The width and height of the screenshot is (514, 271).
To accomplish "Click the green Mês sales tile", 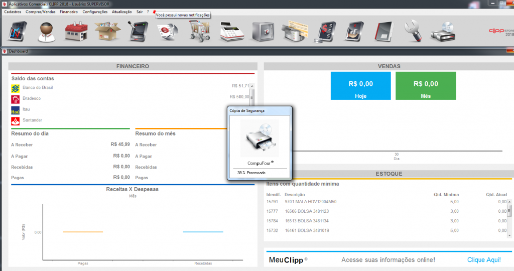I will pyautogui.click(x=426, y=86).
